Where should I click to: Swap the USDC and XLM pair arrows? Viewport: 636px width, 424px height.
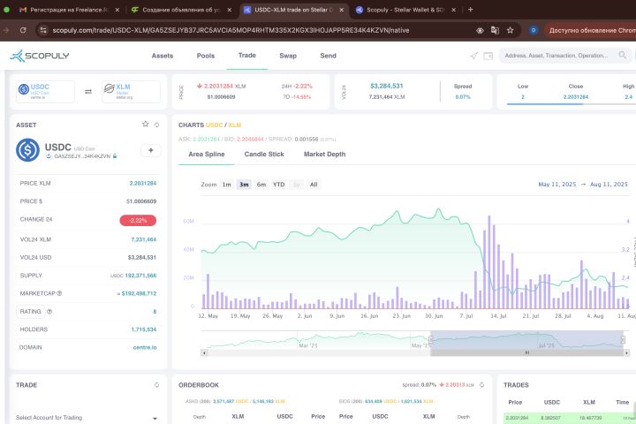pos(88,92)
